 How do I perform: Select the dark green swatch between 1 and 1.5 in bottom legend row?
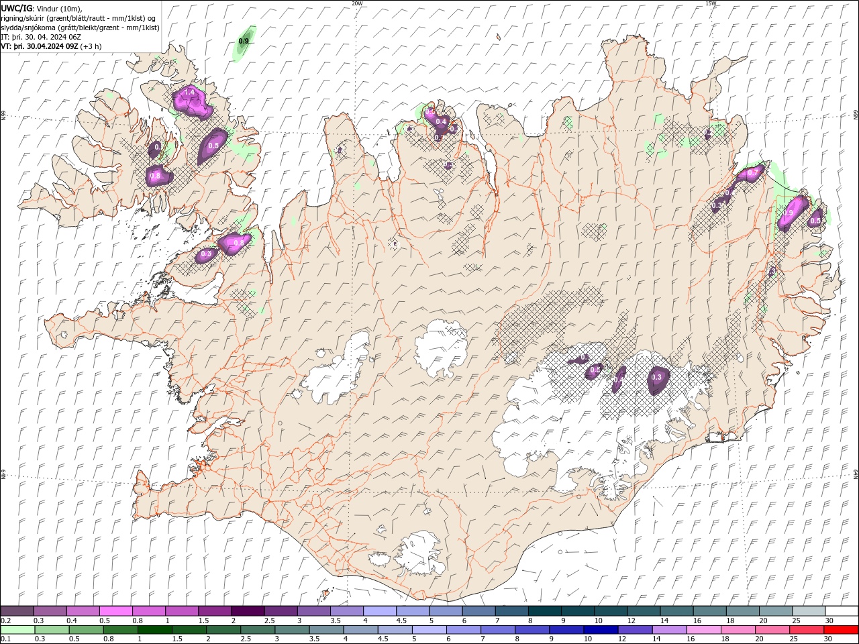[155, 630]
